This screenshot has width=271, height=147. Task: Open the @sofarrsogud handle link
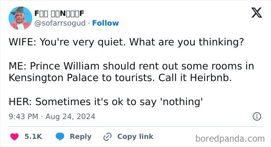(x=60, y=23)
